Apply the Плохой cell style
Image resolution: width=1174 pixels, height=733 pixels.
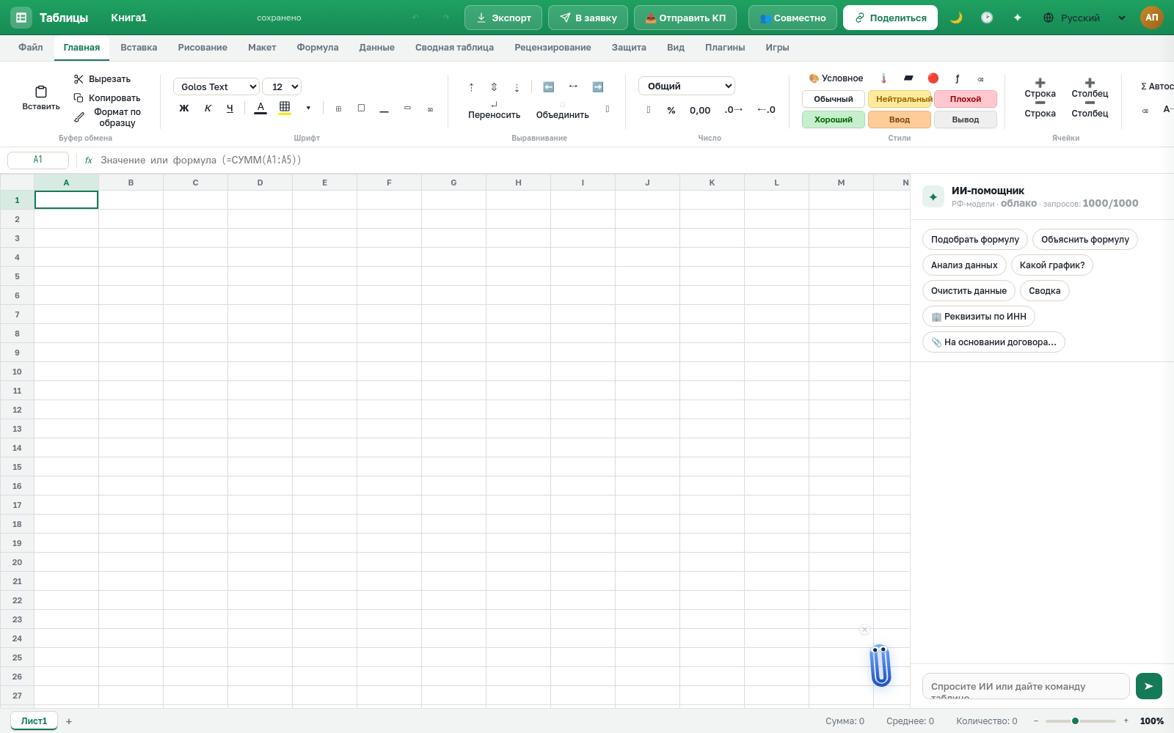[966, 99]
